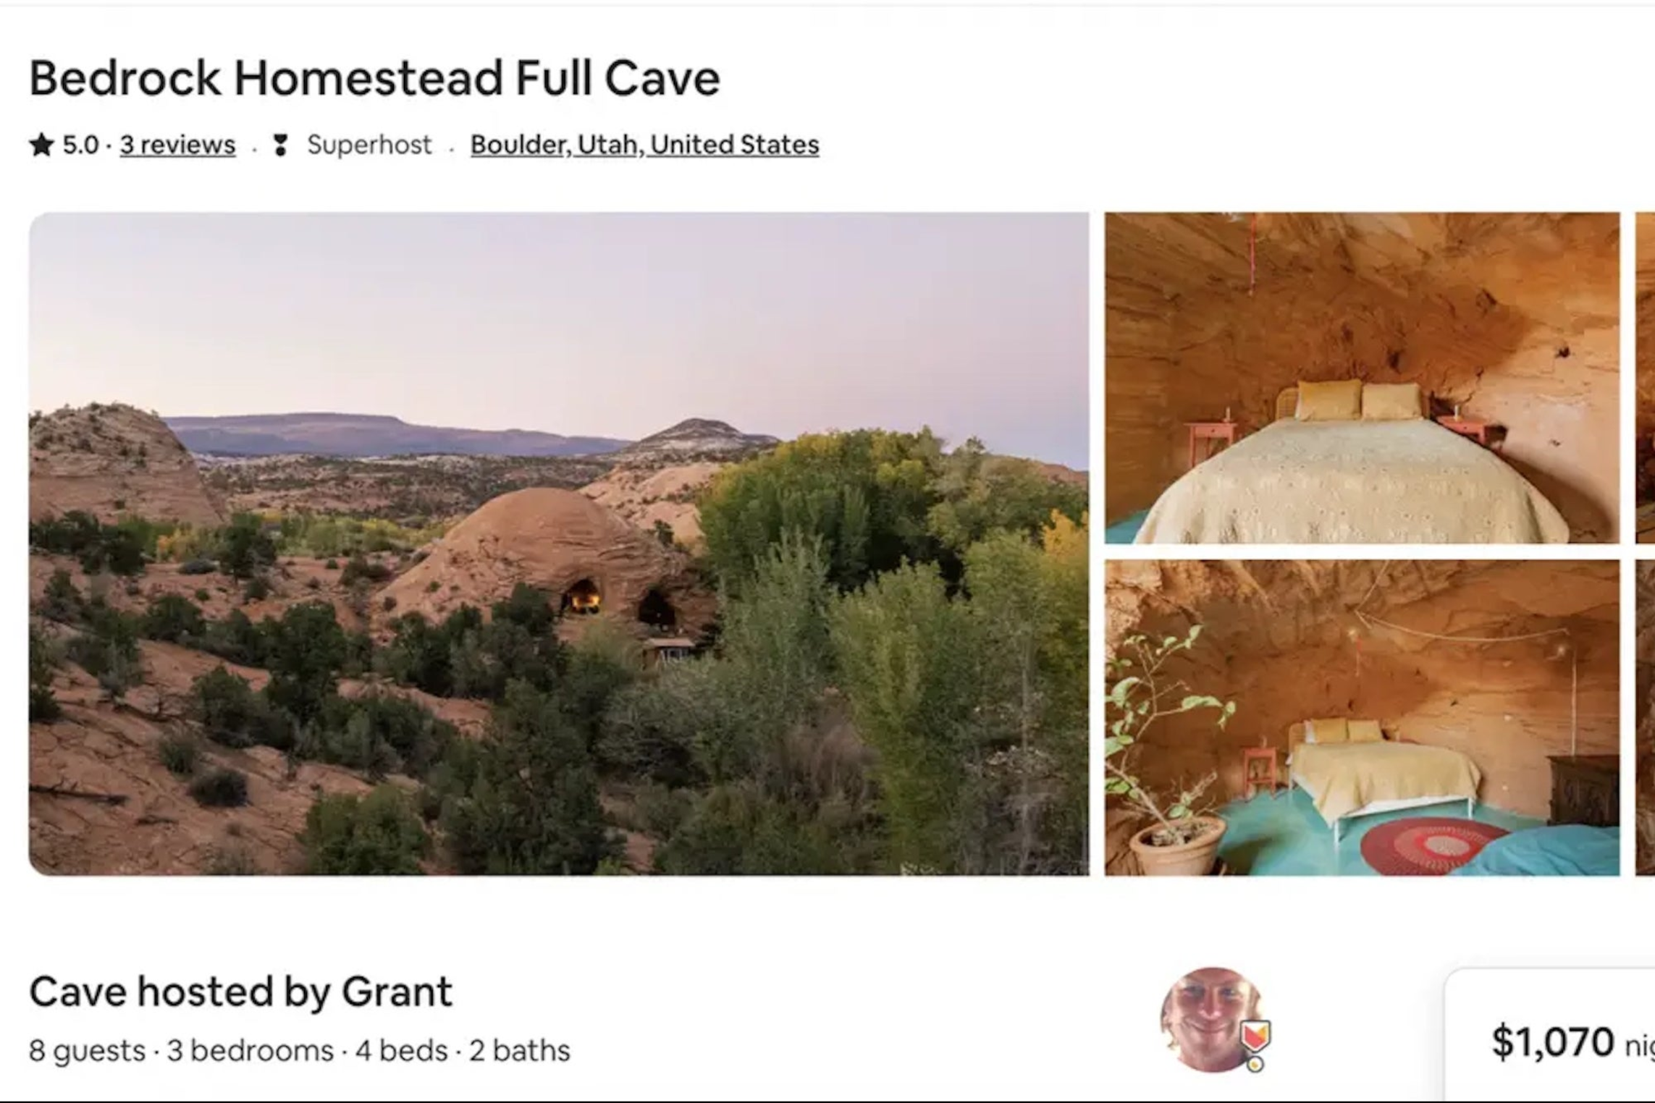Screen dimensions: 1655x1103
Task: Click the Superhost label text
Action: point(369,145)
